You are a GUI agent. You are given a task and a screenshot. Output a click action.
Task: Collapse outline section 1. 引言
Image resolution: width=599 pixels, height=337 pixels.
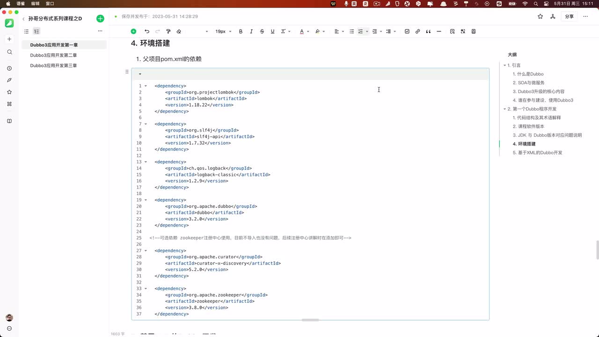click(x=504, y=66)
